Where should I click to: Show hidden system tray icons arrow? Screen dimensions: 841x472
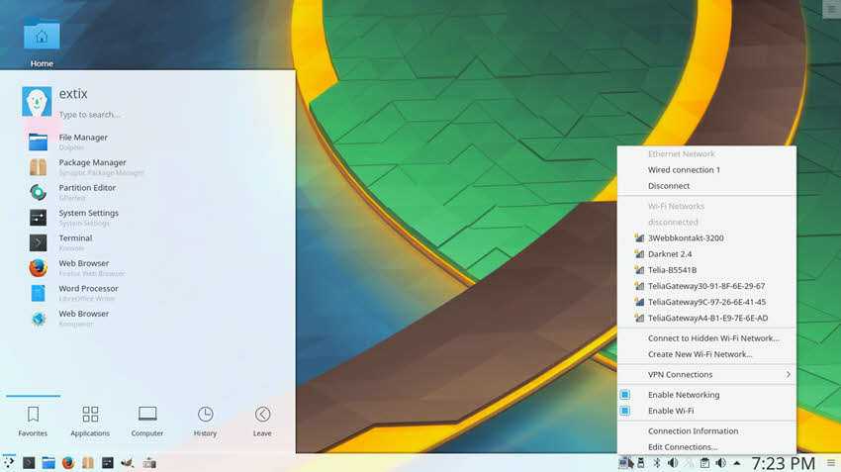click(x=736, y=462)
